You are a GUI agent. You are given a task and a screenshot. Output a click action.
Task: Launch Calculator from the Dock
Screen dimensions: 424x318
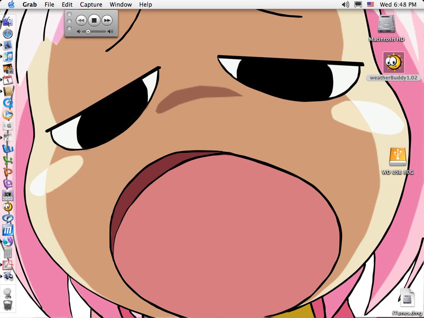pos(7,253)
